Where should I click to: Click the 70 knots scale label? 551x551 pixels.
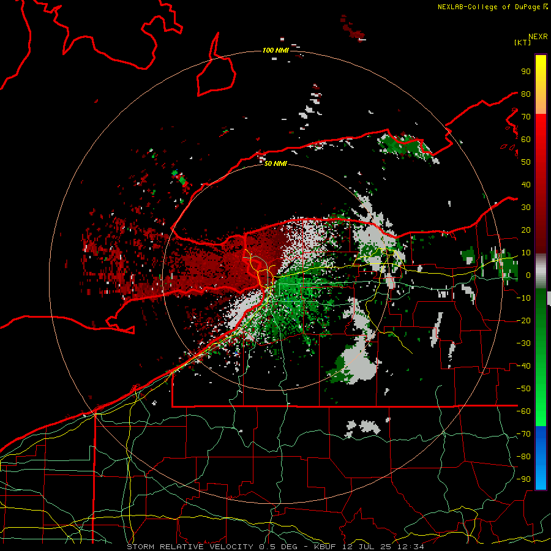coord(526,117)
